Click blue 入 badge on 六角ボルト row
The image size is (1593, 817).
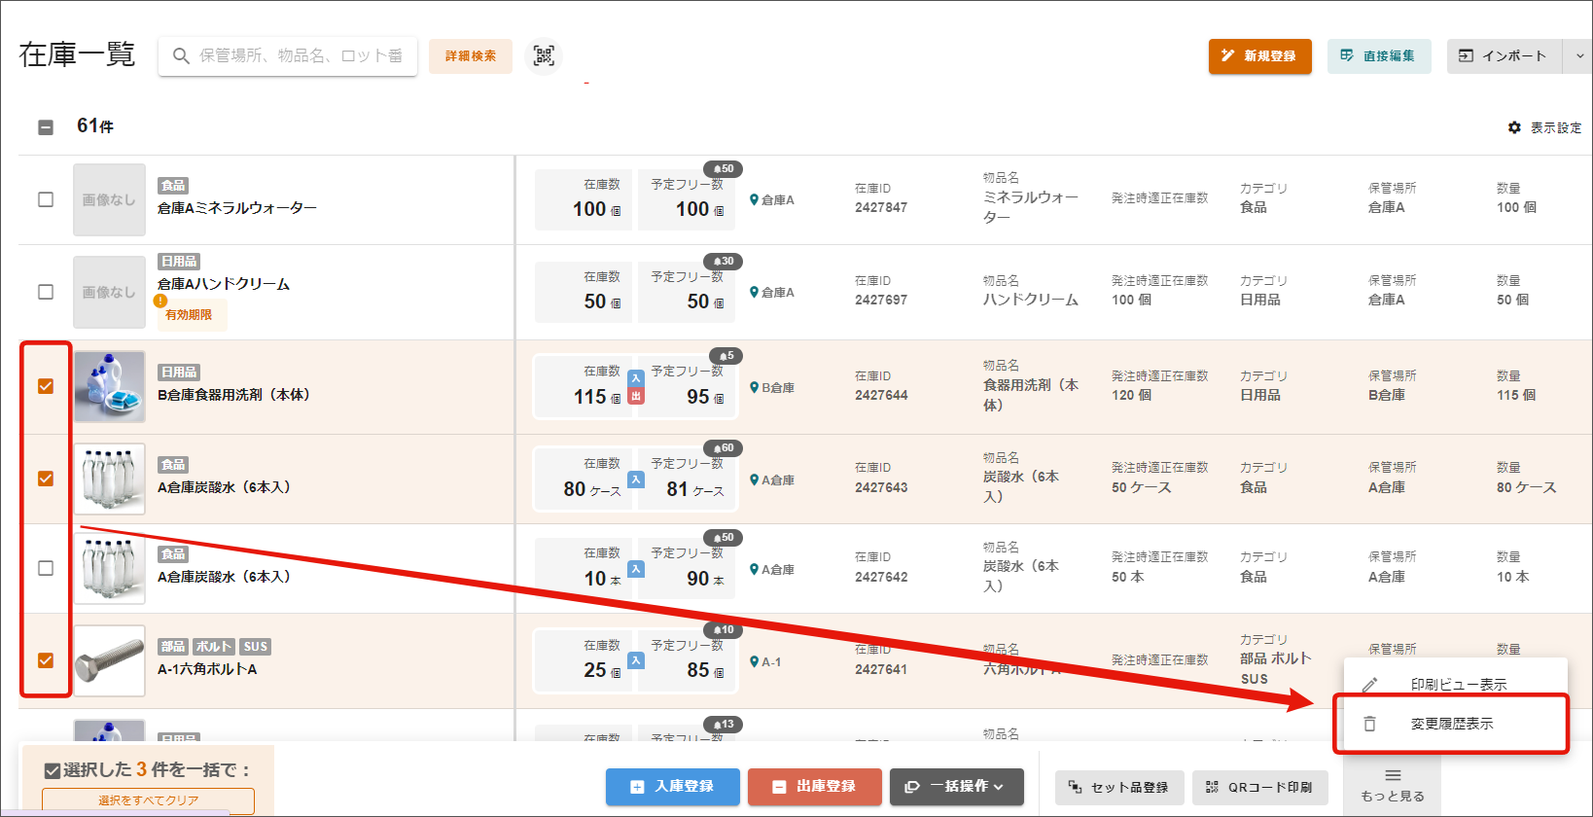click(636, 660)
